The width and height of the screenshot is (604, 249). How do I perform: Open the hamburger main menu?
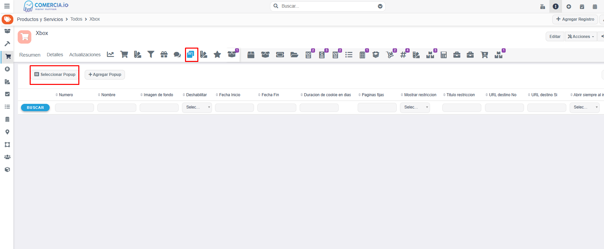7,6
